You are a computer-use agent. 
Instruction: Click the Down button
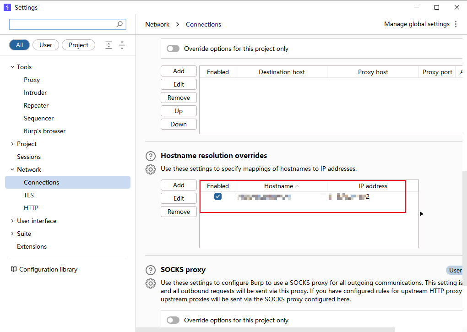[x=179, y=124]
